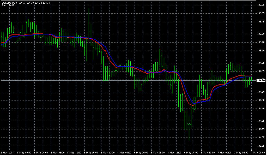The width and height of the screenshot is (267, 155).
Task: Click the tallest green price bar's top
Action: click(x=89, y=9)
